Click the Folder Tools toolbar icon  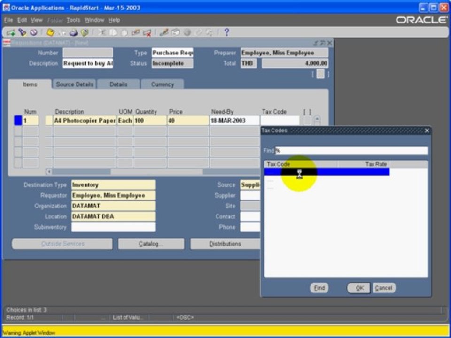[x=209, y=32]
